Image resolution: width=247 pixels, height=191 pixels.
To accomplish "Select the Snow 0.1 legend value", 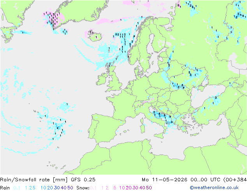I will point(93,188).
